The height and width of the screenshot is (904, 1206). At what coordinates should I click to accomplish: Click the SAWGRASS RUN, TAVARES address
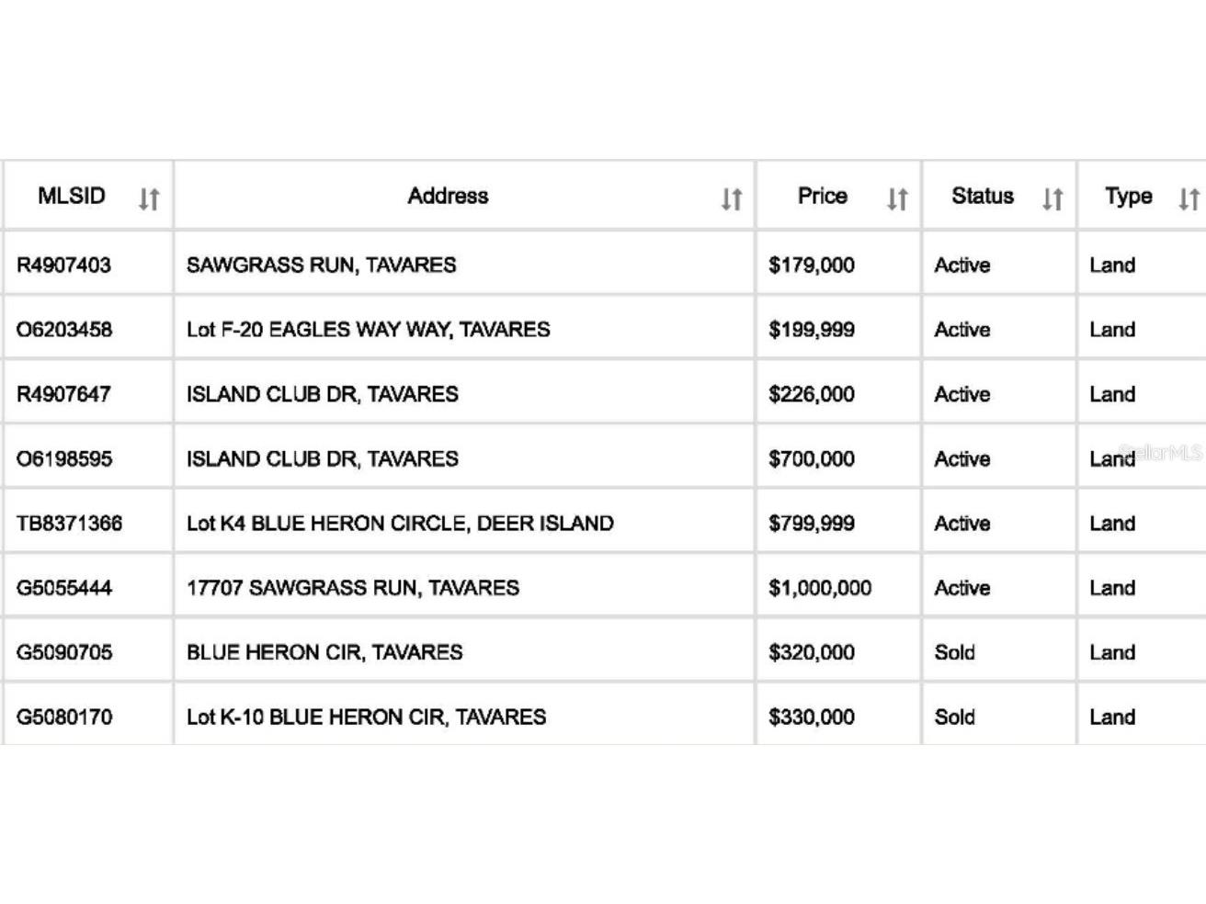click(321, 266)
